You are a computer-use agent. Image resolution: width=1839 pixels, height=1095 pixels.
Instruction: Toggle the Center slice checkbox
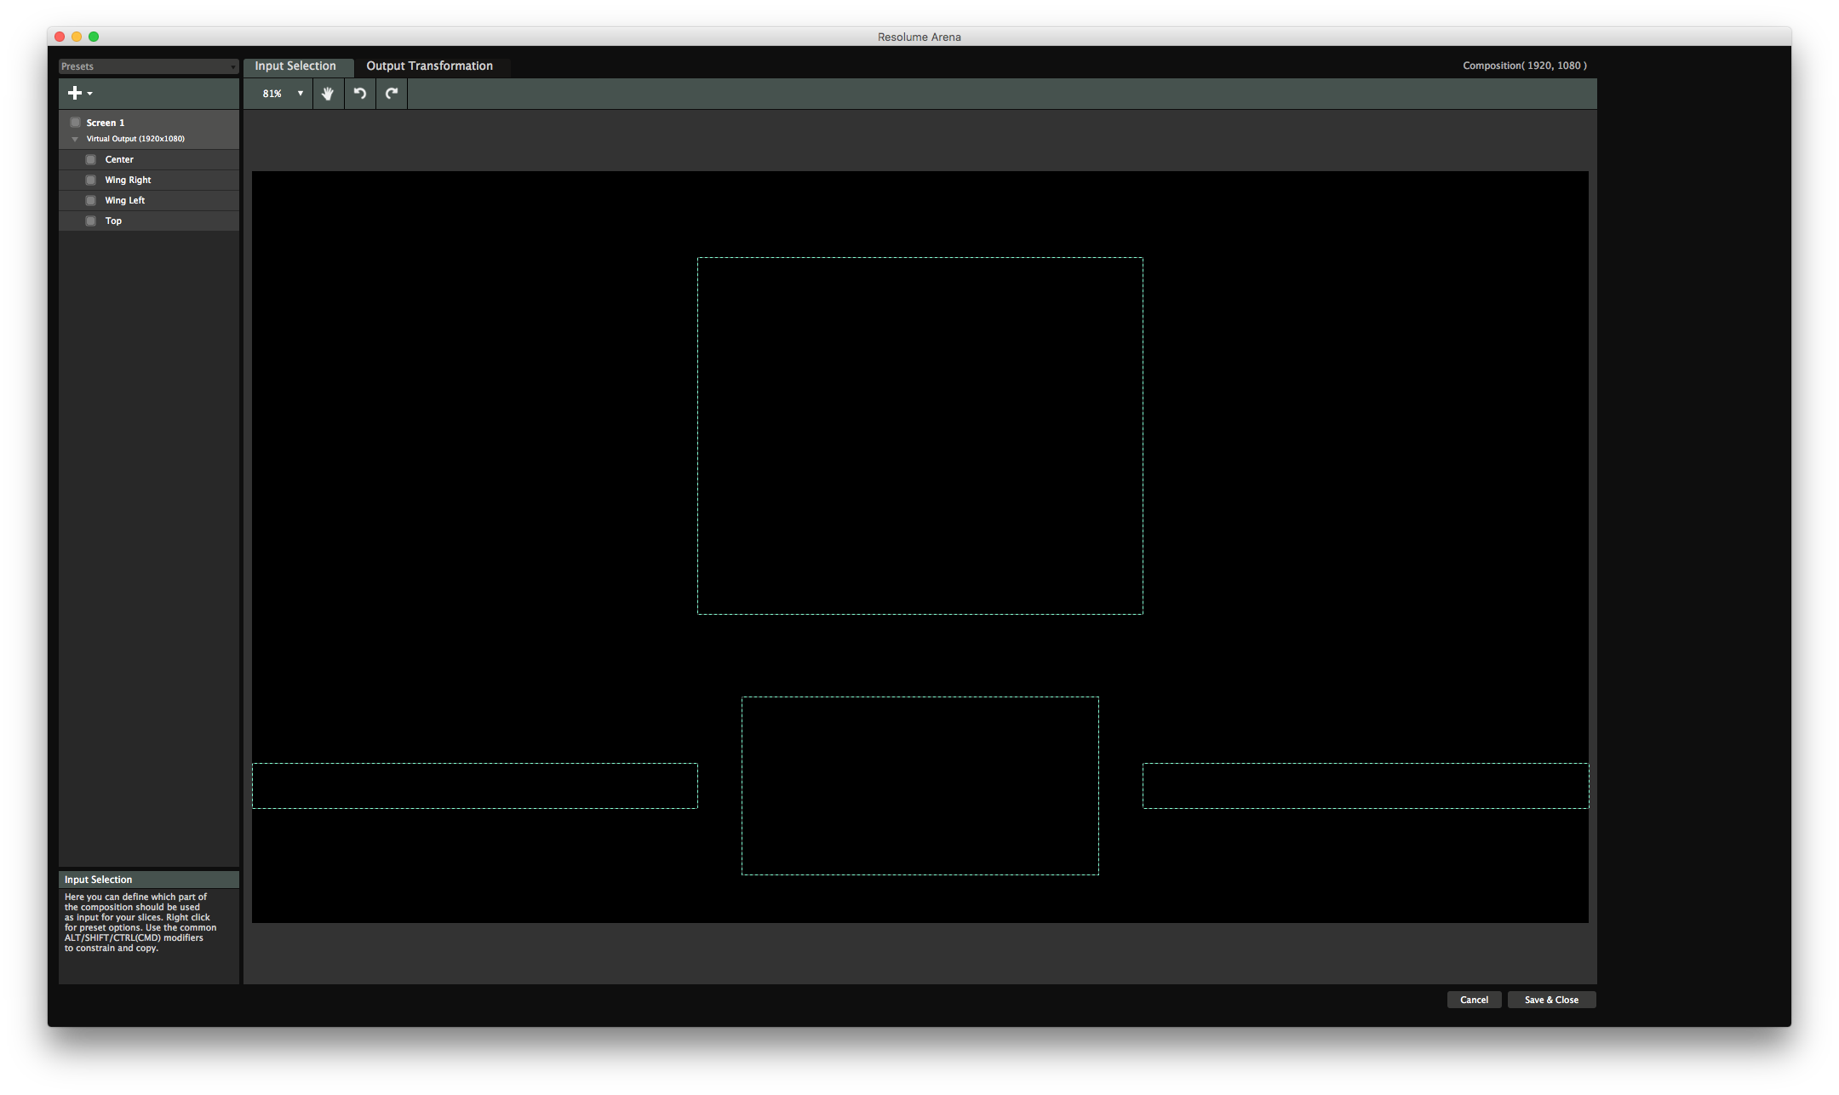(91, 159)
